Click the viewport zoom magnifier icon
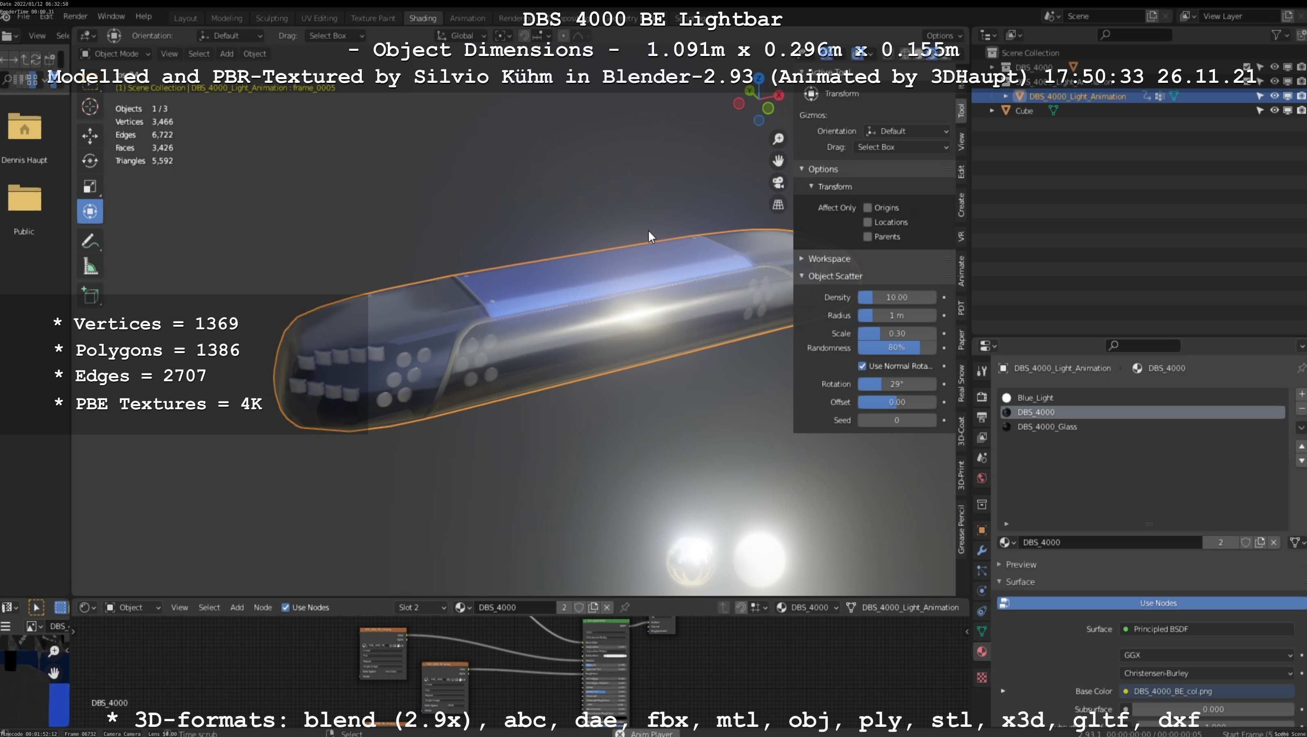Image resolution: width=1307 pixels, height=737 pixels. [778, 139]
